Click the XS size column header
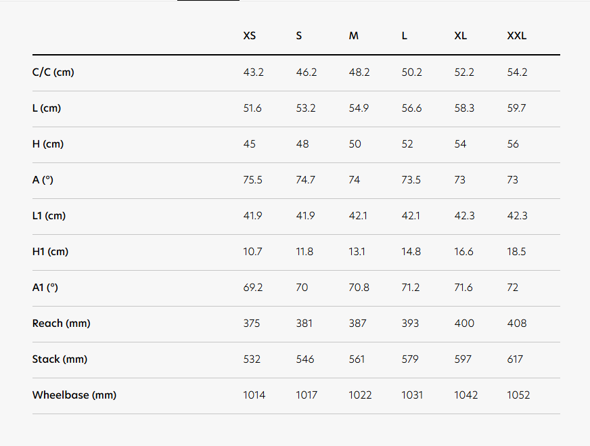The height and width of the screenshot is (446, 590). pyautogui.click(x=250, y=36)
